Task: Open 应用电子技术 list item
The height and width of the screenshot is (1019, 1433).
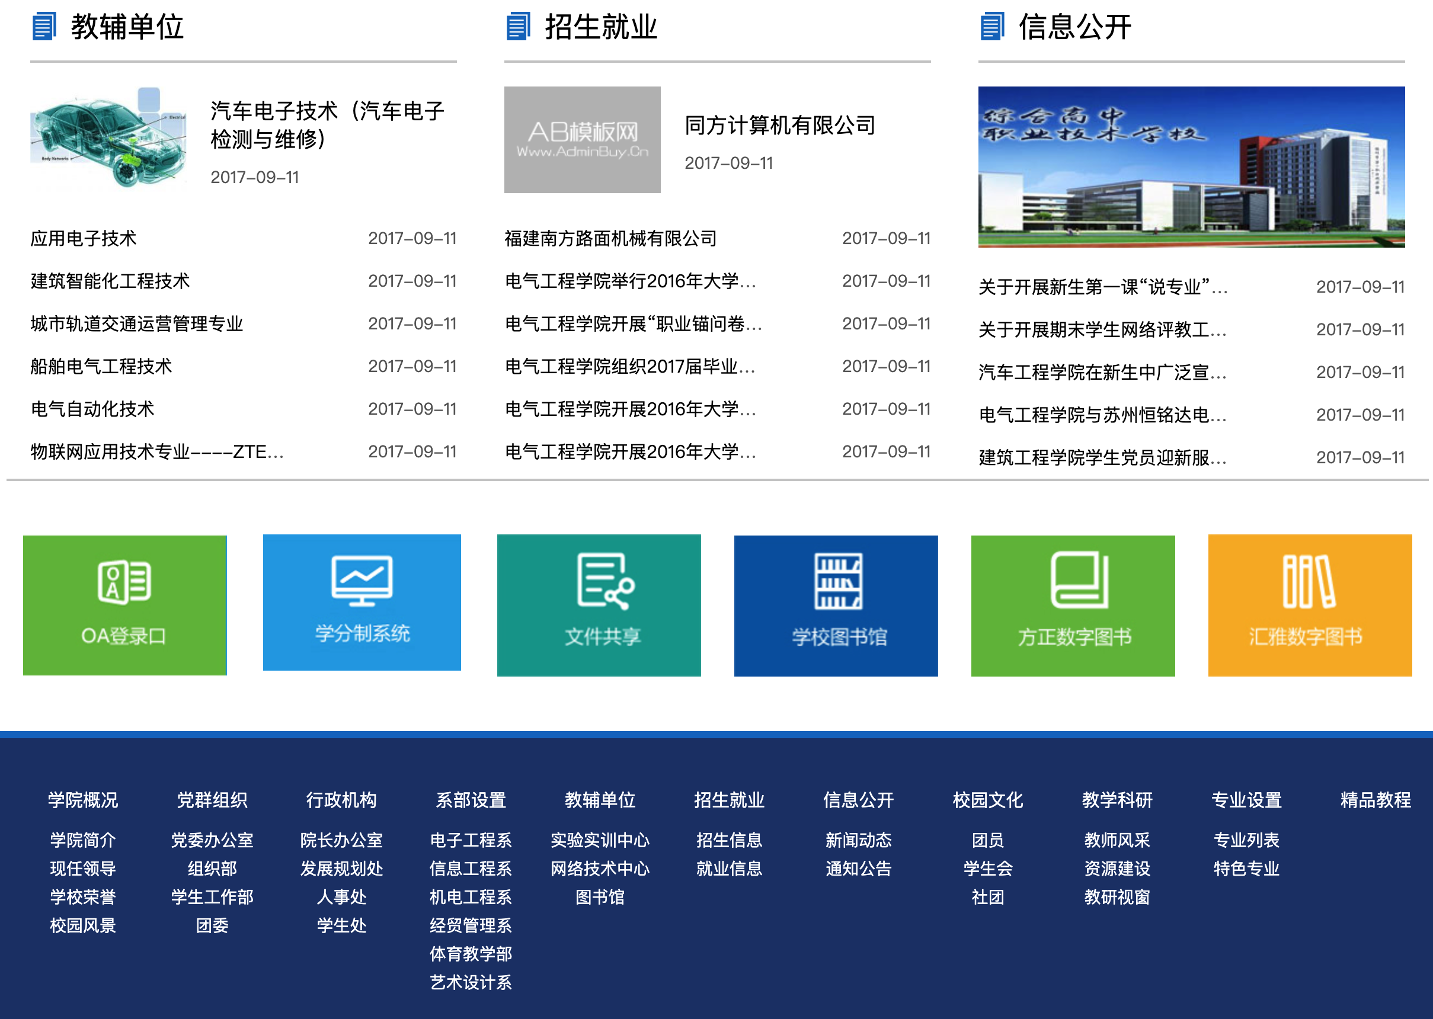Action: (x=84, y=238)
